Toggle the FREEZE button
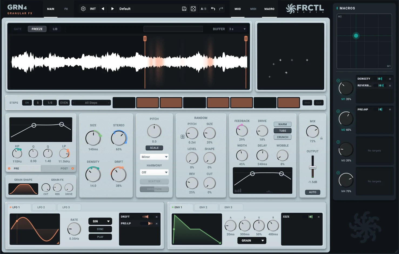Image resolution: width=399 pixels, height=254 pixels. 37,29
